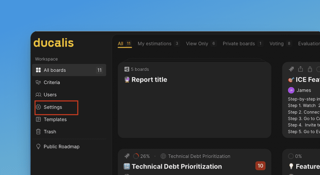
Task: Click the Settings gear icon
Action: 38,107
